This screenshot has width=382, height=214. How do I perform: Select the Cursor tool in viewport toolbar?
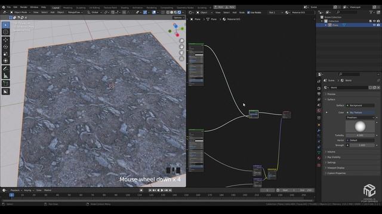[x=6, y=32]
